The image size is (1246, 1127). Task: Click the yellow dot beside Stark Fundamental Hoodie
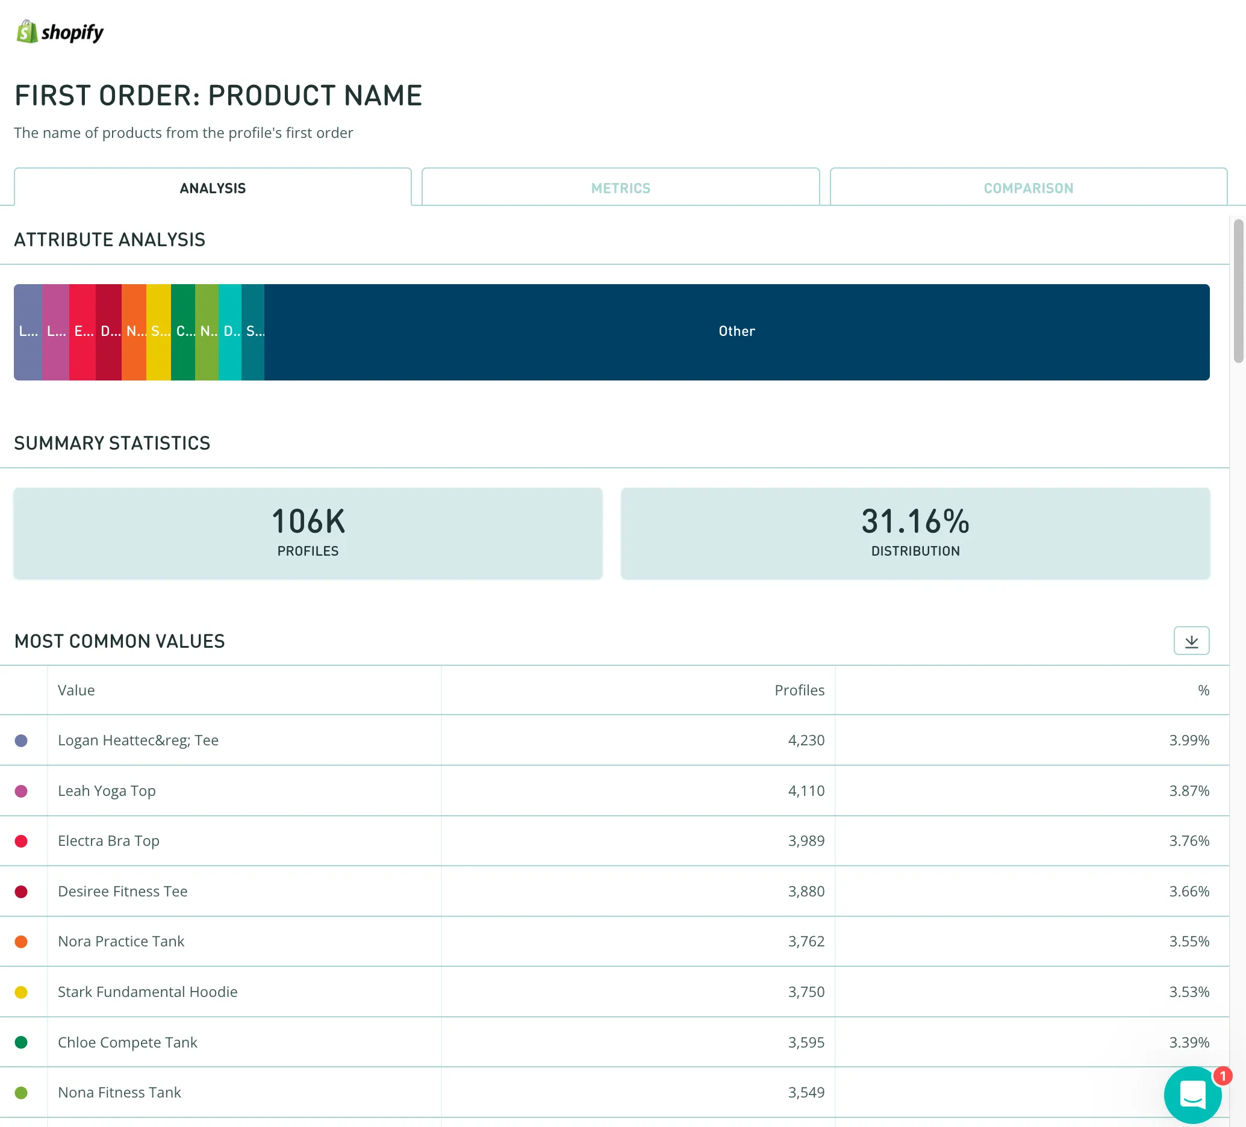pos(21,992)
